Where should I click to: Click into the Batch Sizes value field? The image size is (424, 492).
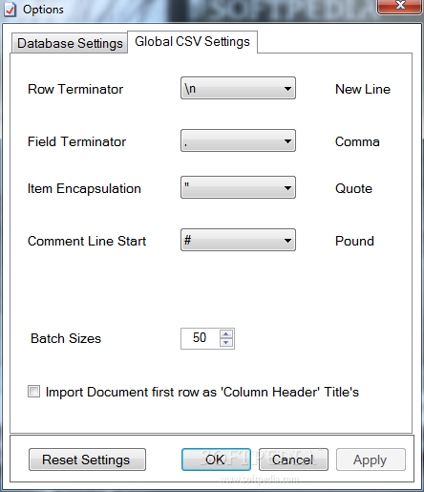point(200,338)
